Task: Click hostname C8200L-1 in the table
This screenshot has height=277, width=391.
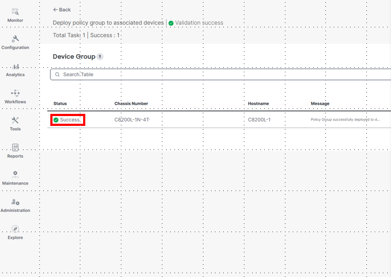Action: (259, 119)
